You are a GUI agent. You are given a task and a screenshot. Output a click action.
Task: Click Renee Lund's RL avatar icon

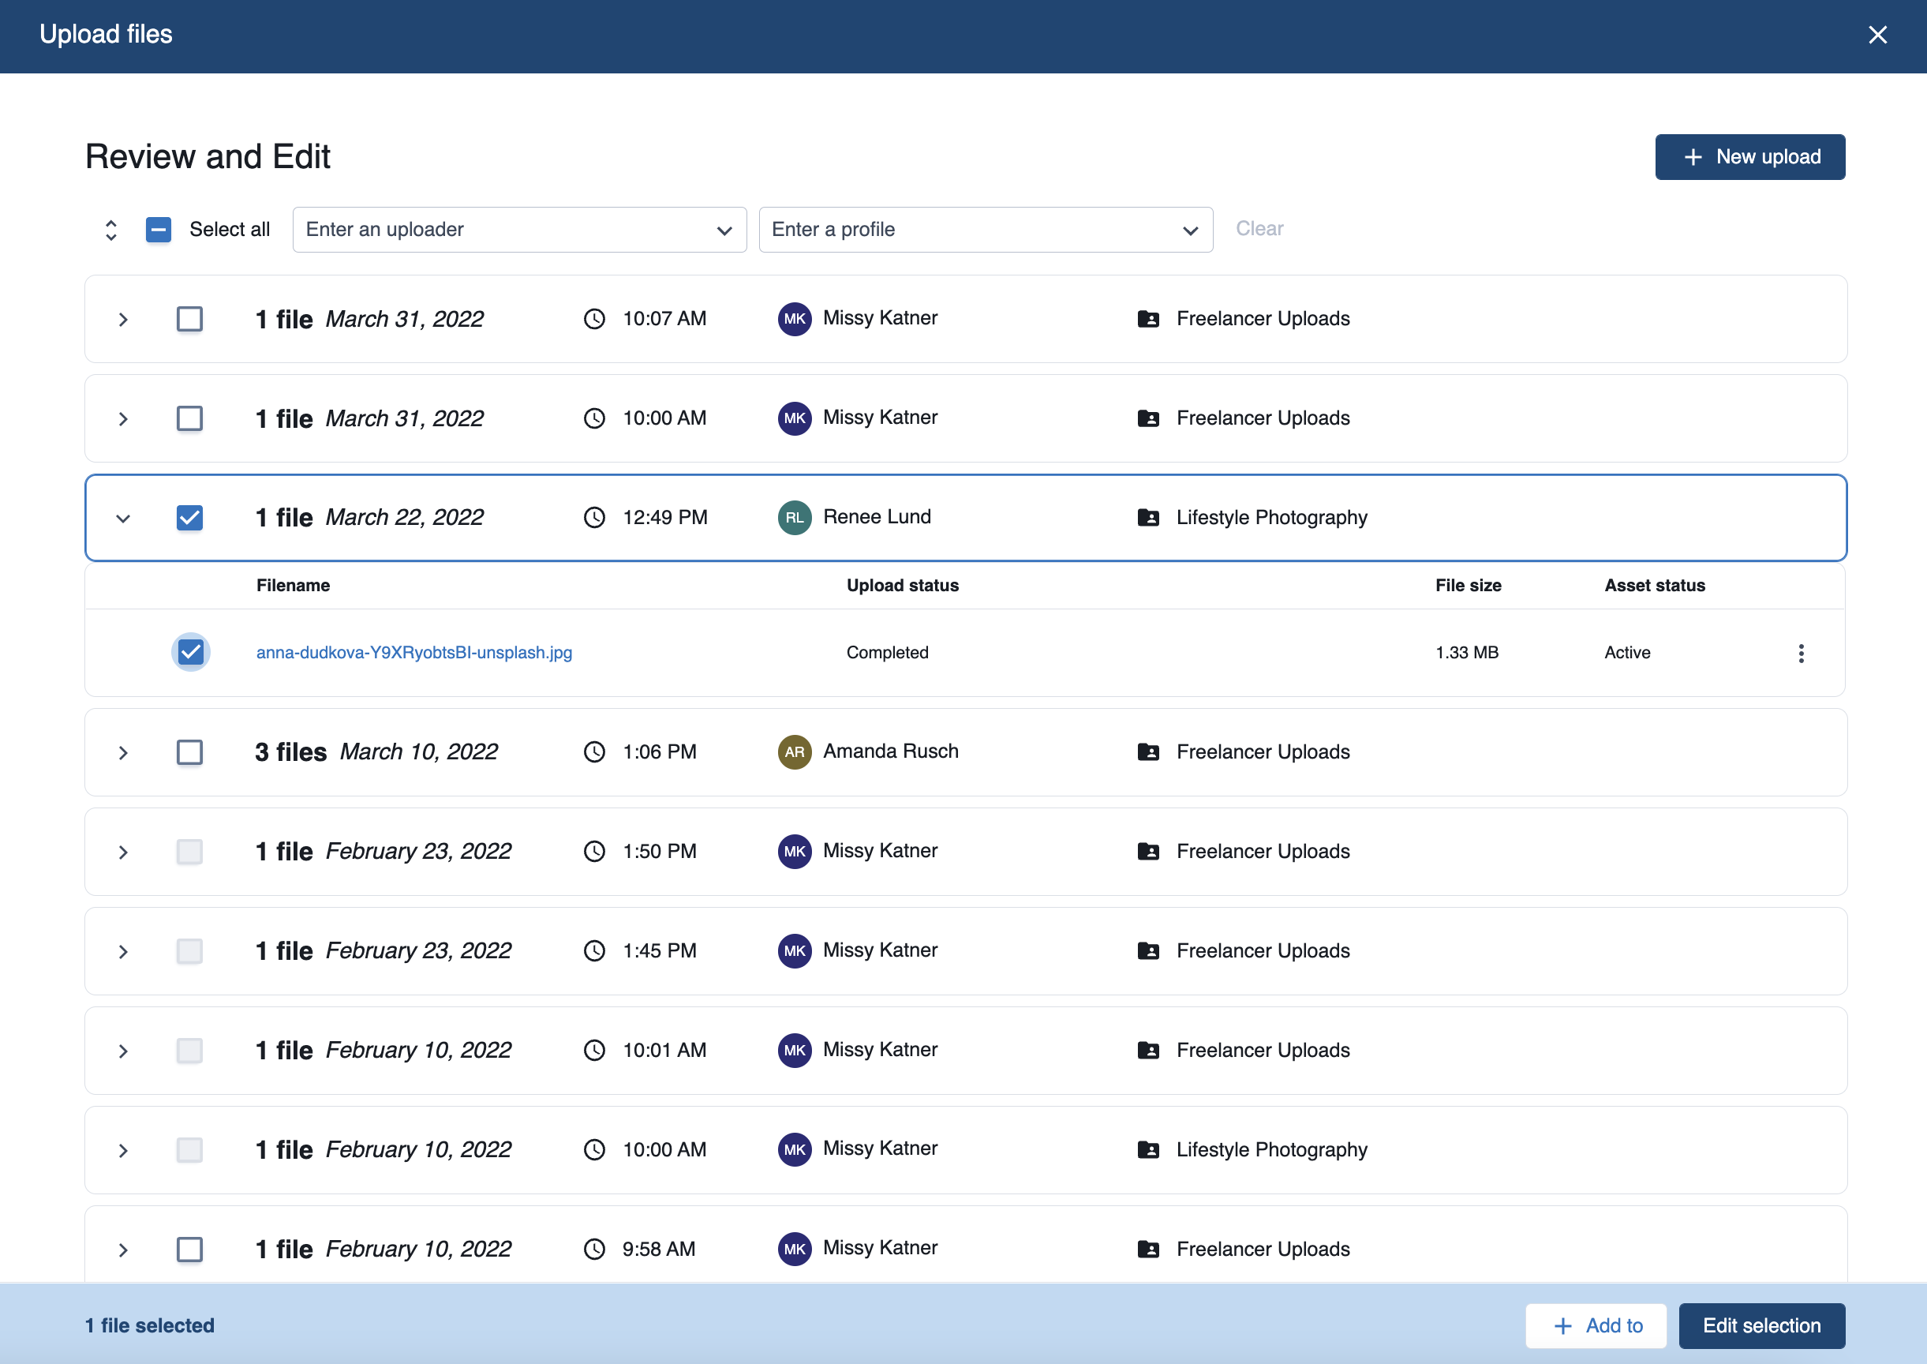[794, 517]
